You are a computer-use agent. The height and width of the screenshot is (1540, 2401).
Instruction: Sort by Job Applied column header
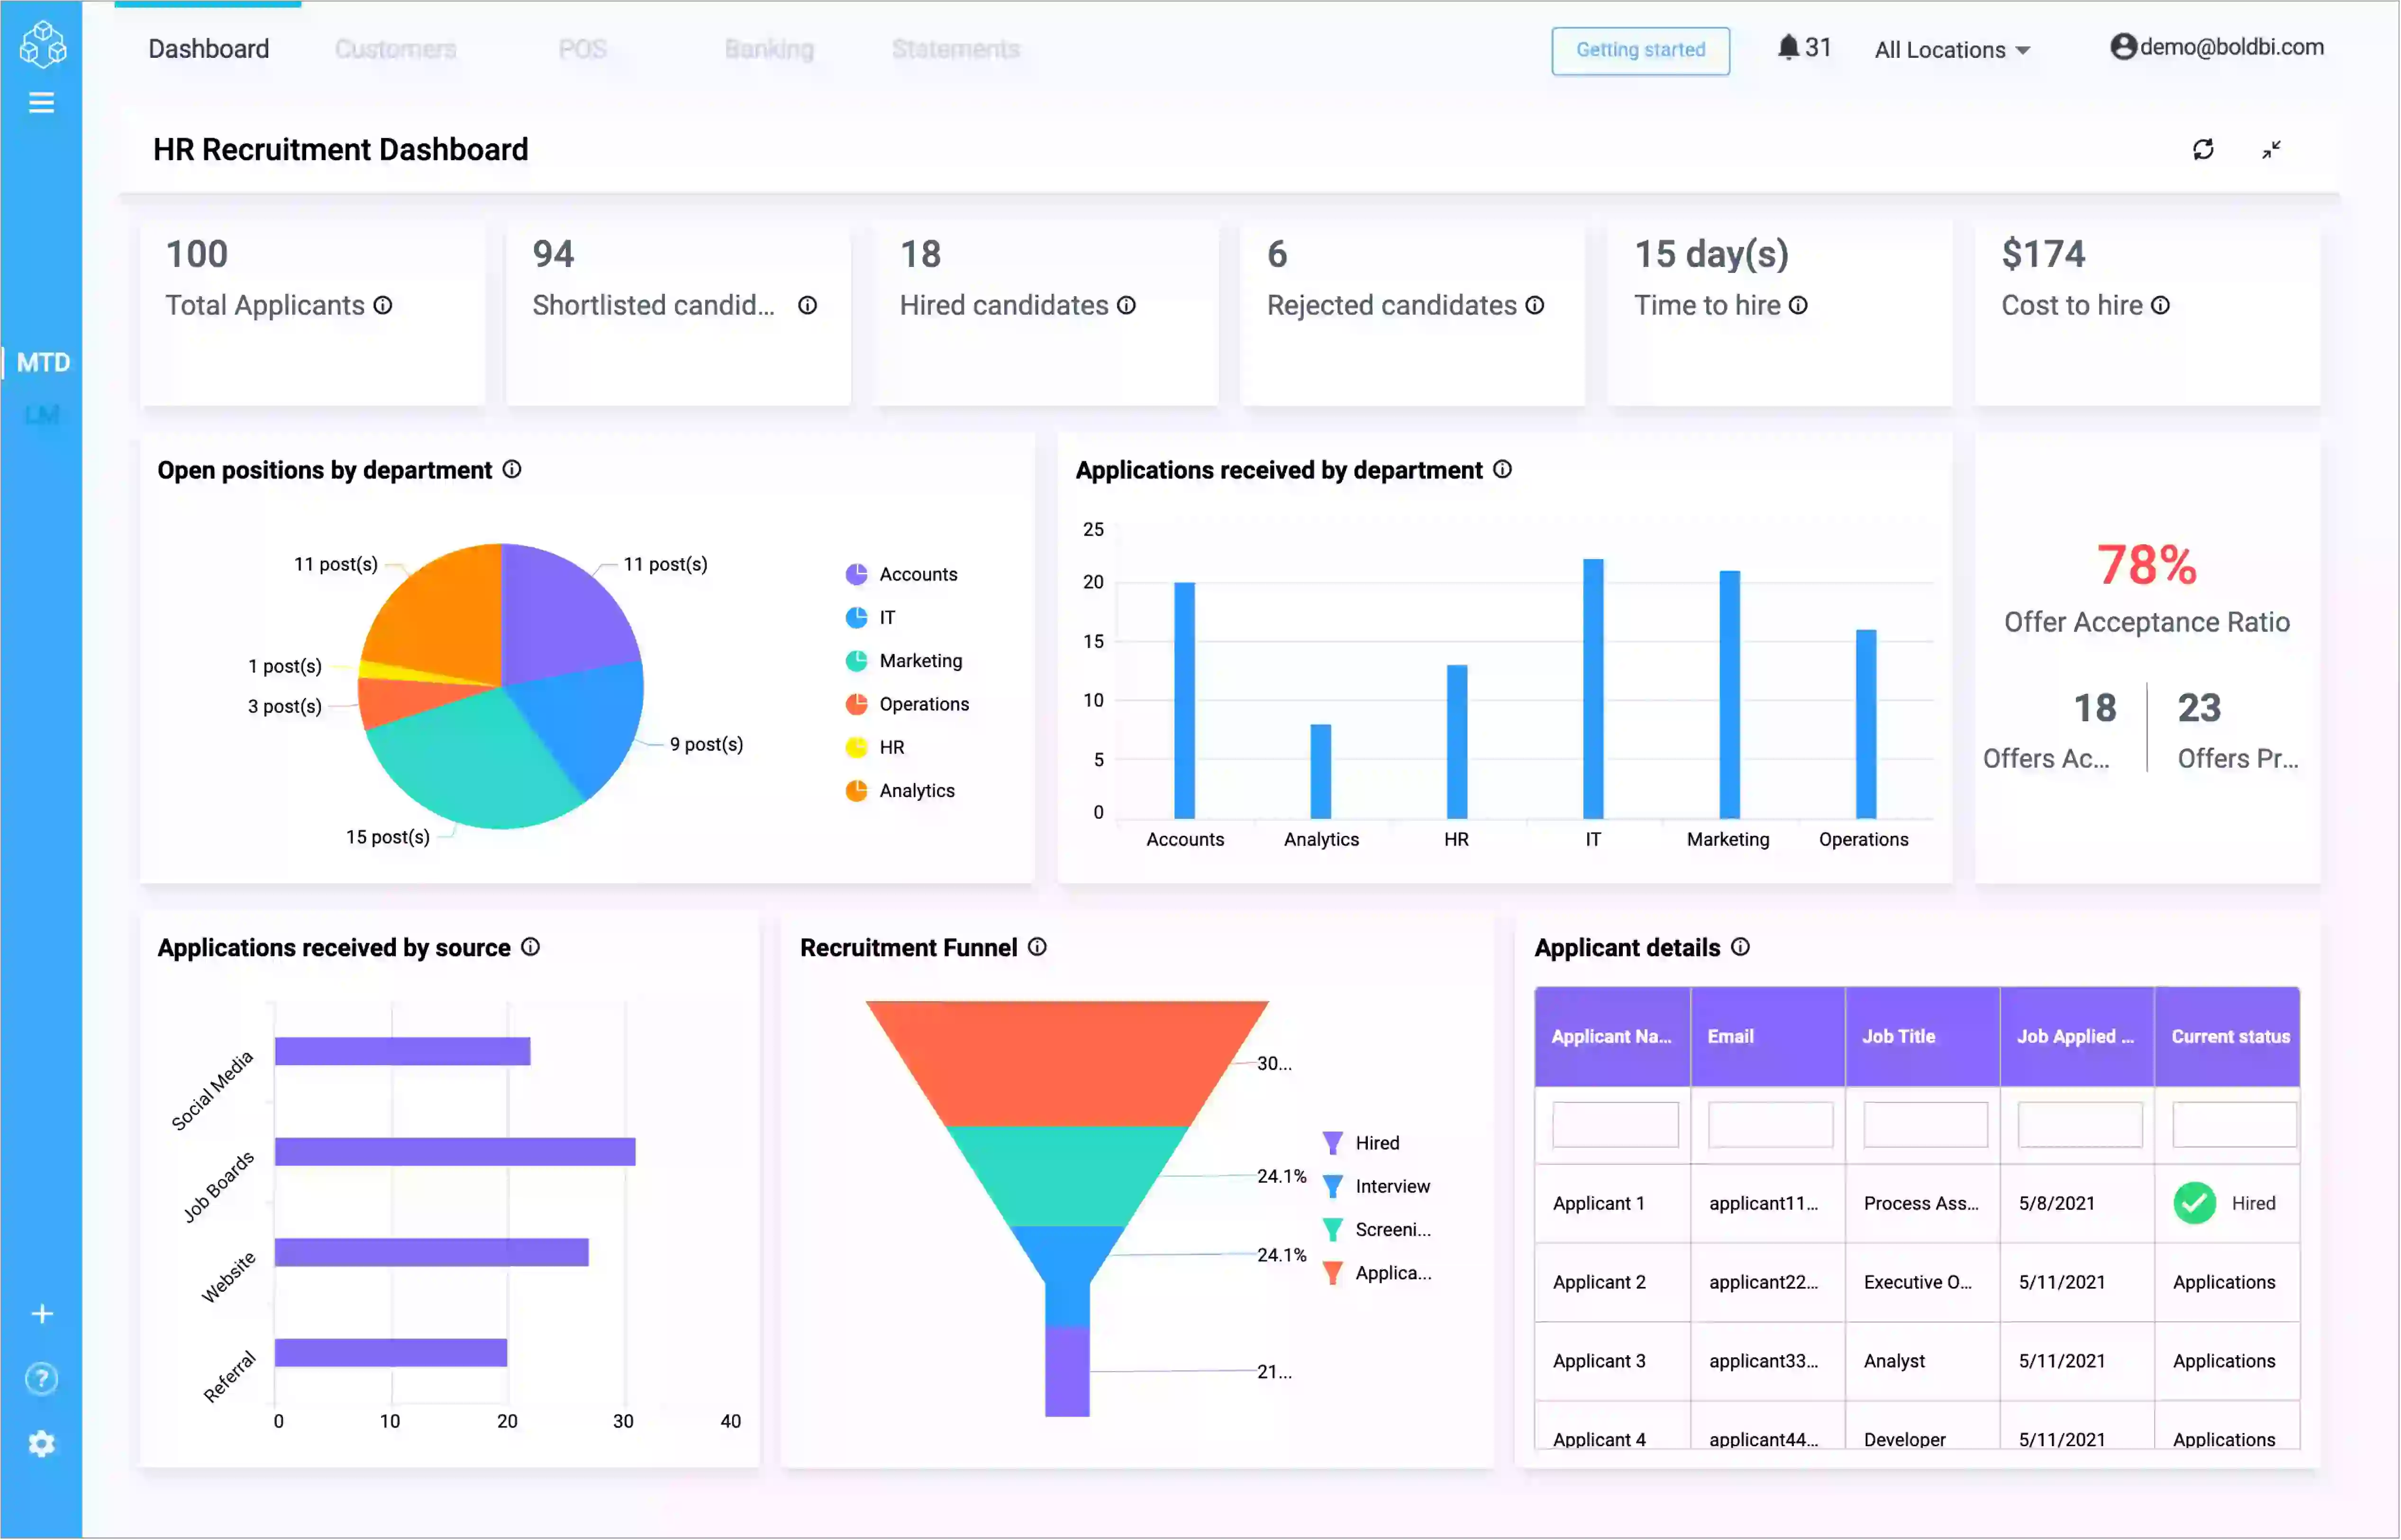[2078, 1037]
